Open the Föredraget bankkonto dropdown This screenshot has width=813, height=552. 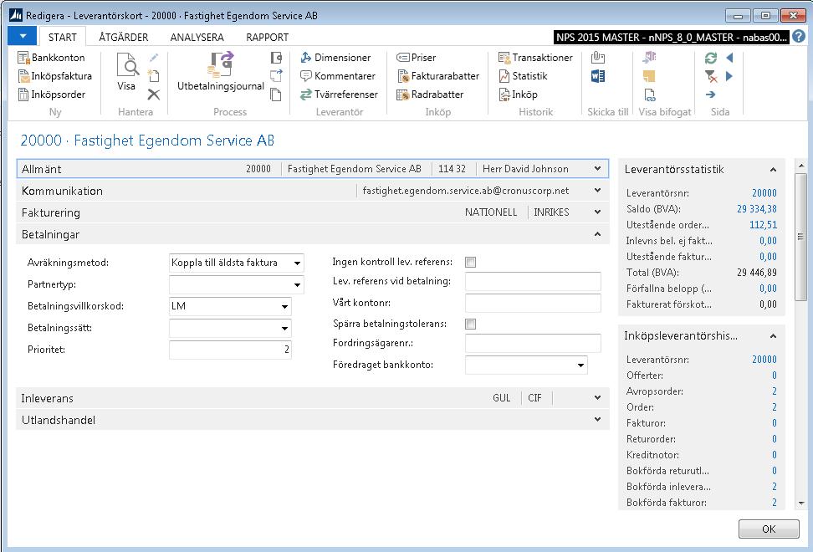click(x=580, y=365)
